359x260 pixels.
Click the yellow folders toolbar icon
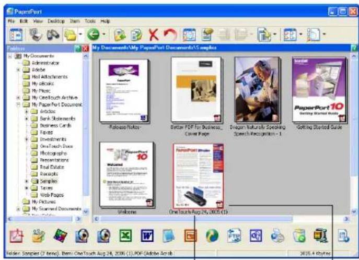(71, 35)
